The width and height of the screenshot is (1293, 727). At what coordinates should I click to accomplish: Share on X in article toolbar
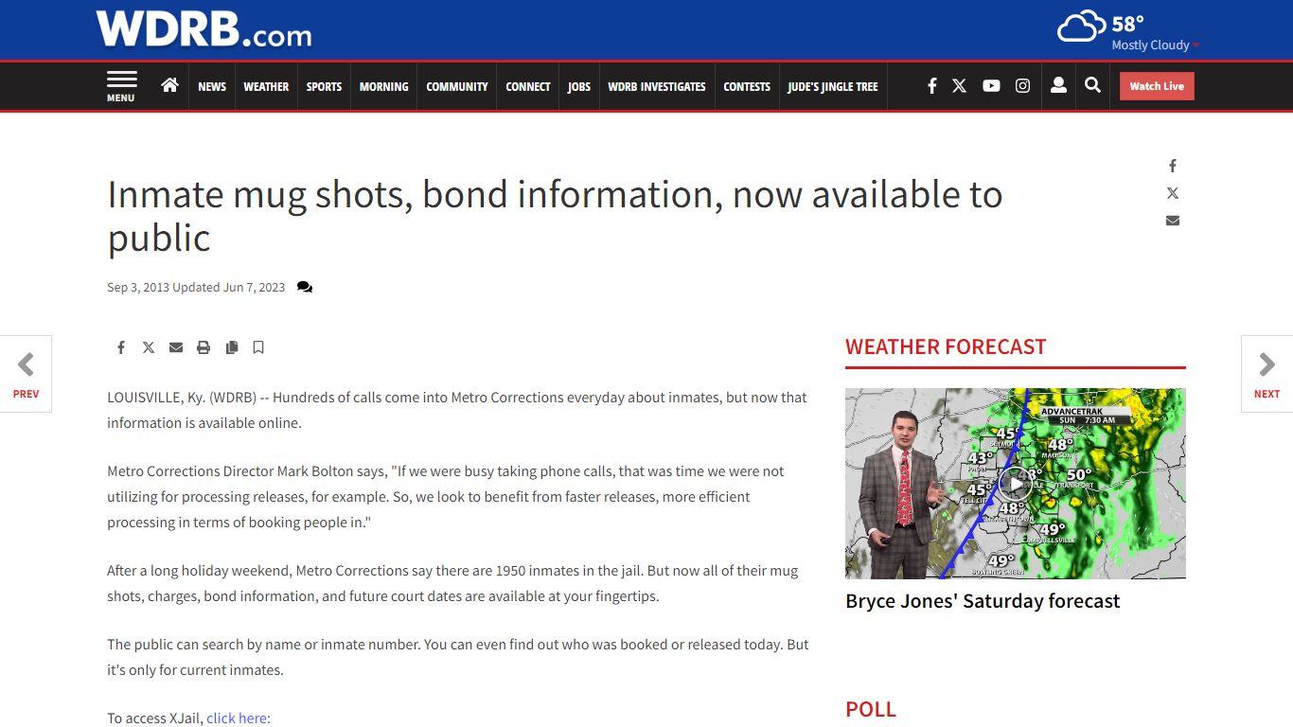click(x=149, y=347)
